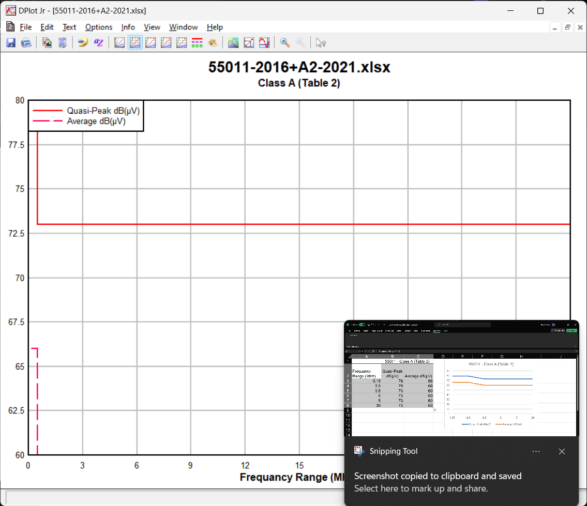Viewport: 587px width, 506px height.
Task: Click the red line with points icon
Action: pos(249,43)
